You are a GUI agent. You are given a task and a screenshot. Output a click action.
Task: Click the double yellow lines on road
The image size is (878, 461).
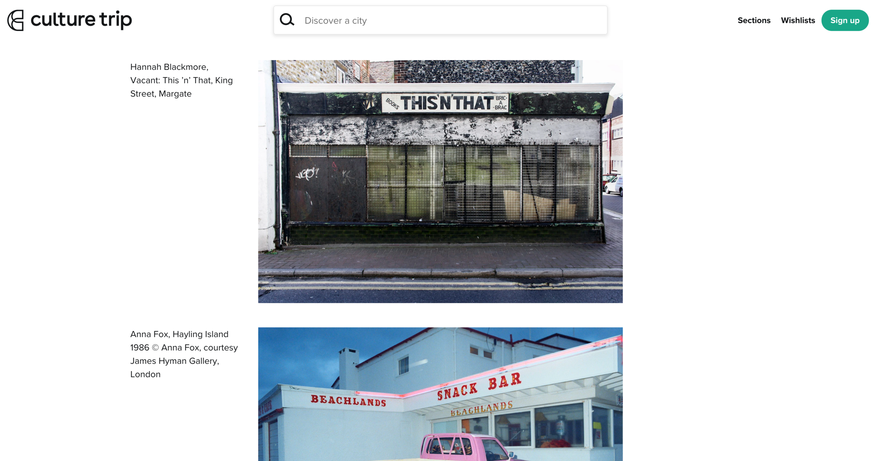440,285
